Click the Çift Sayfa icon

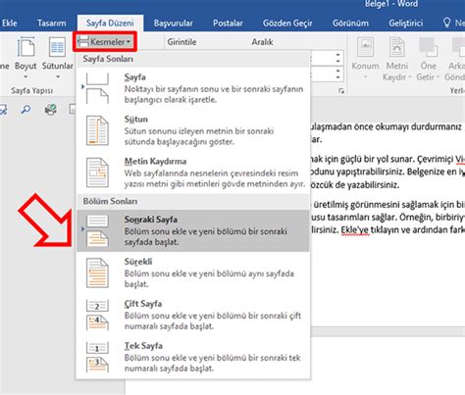coord(97,315)
